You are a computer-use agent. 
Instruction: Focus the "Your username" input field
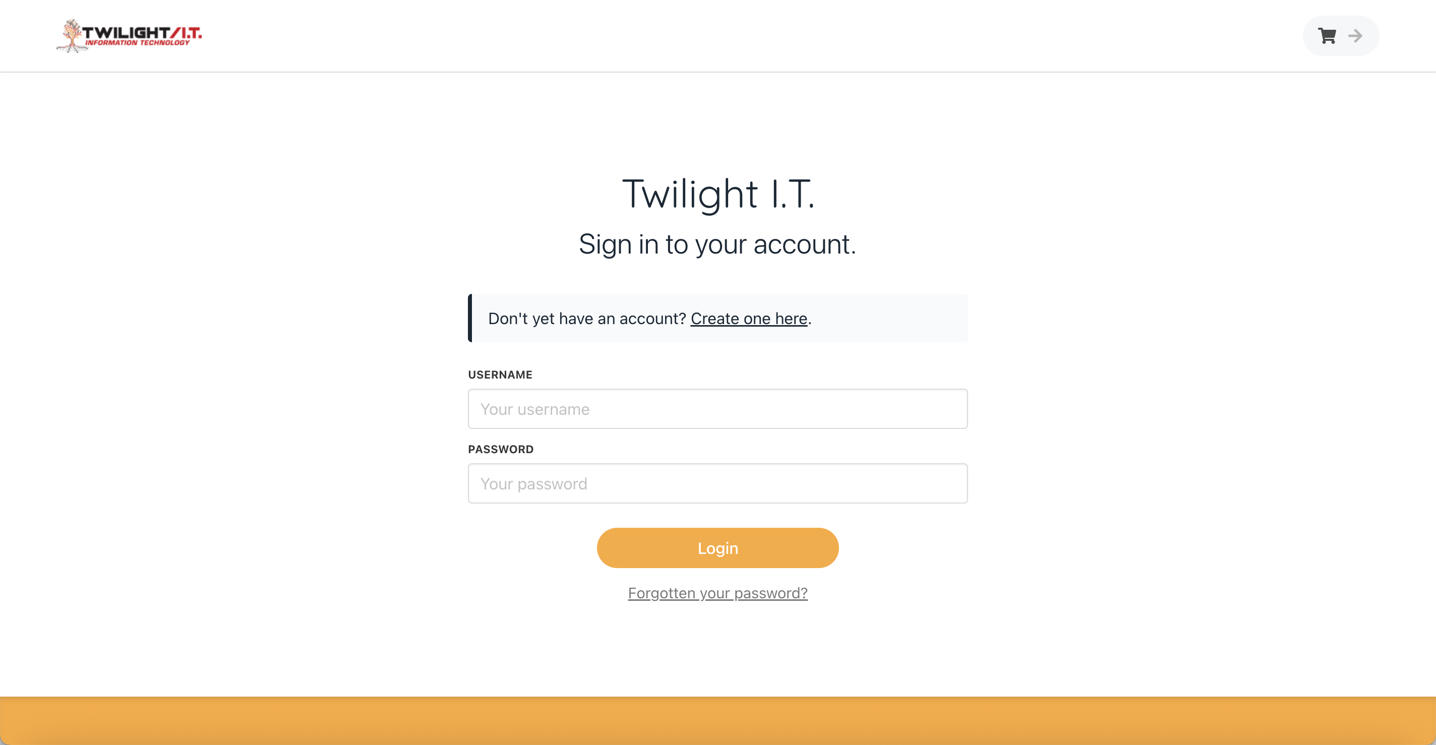[717, 409]
